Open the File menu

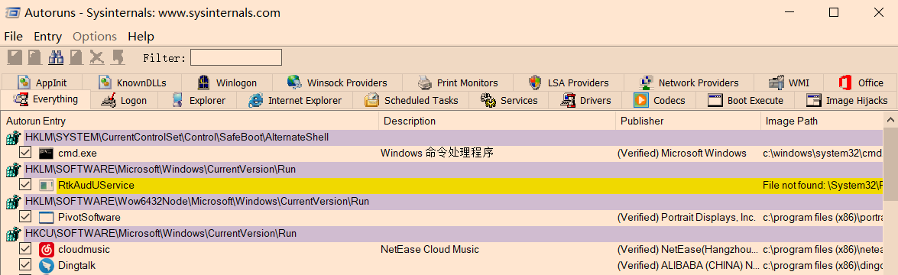click(13, 37)
